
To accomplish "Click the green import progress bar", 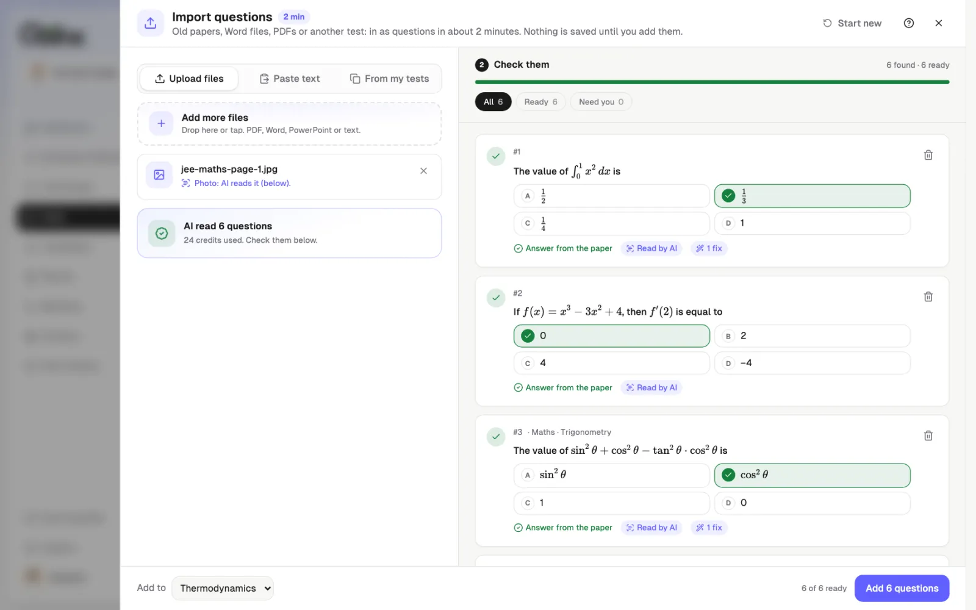I will click(x=712, y=82).
